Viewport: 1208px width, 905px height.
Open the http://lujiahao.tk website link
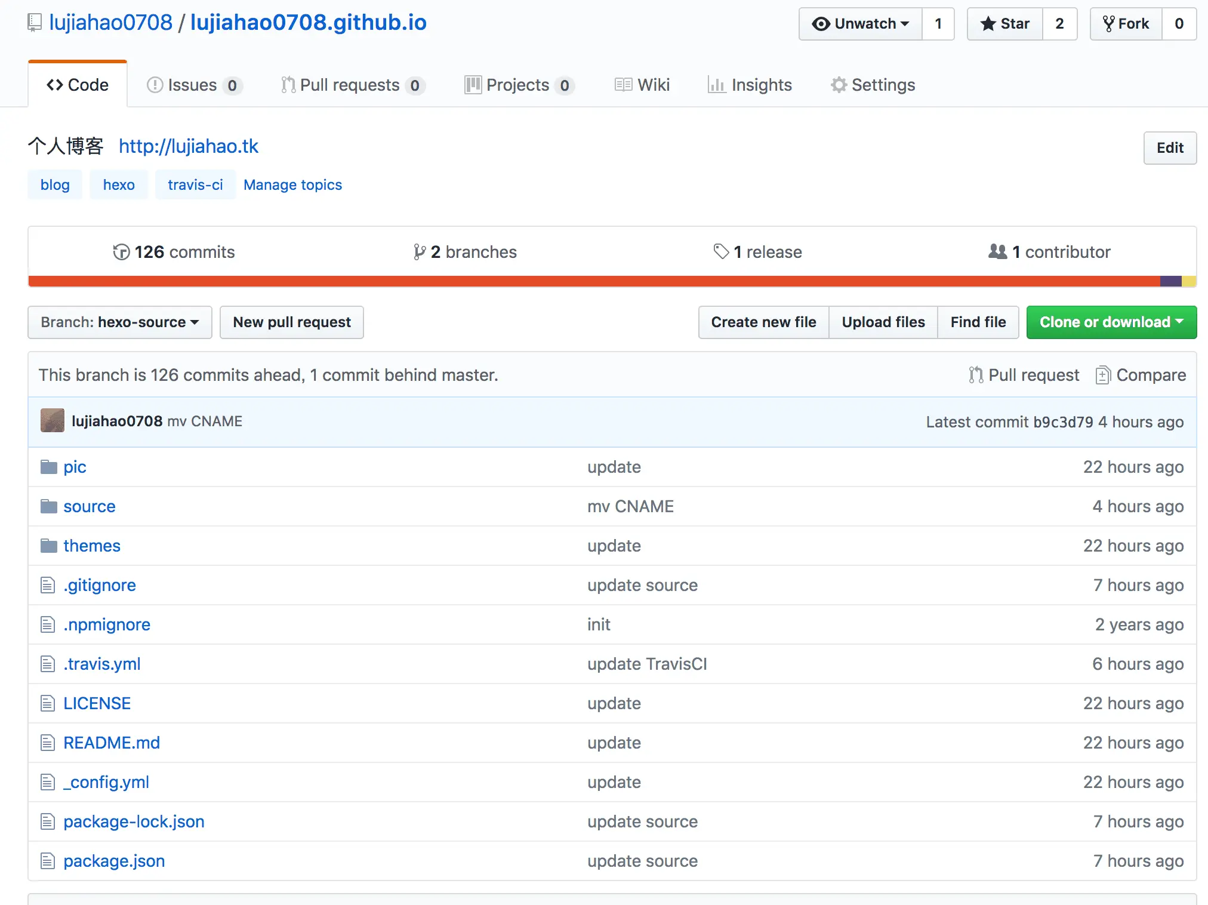click(x=188, y=146)
